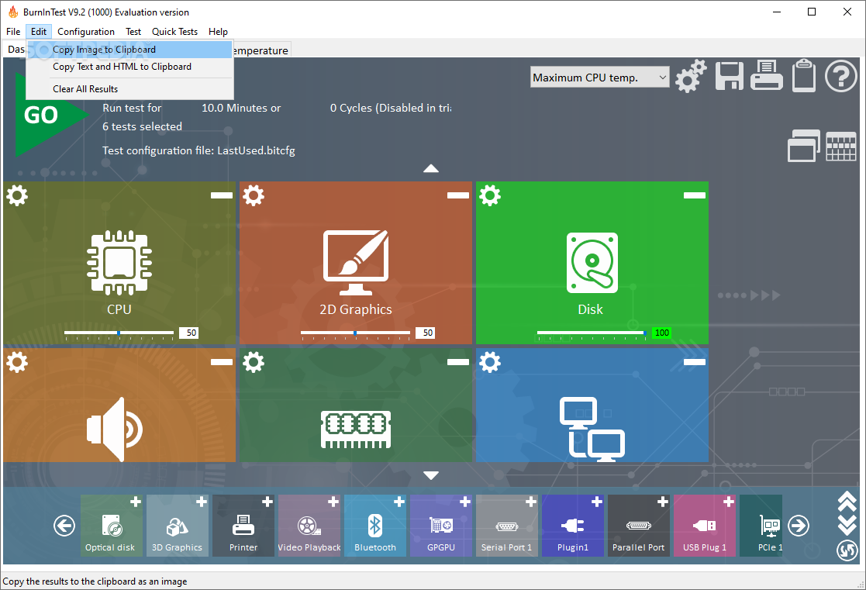
Task: Add the Serial Port 1 test
Action: pos(531,502)
